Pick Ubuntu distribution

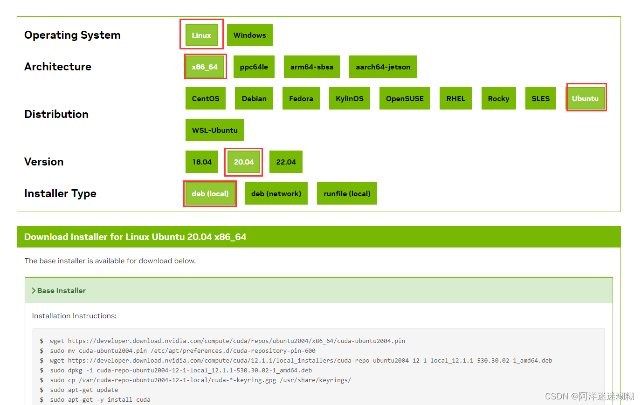[586, 98]
